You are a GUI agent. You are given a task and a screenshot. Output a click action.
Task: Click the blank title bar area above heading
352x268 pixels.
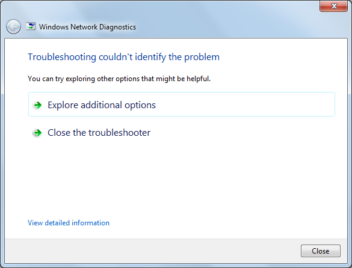point(224,25)
